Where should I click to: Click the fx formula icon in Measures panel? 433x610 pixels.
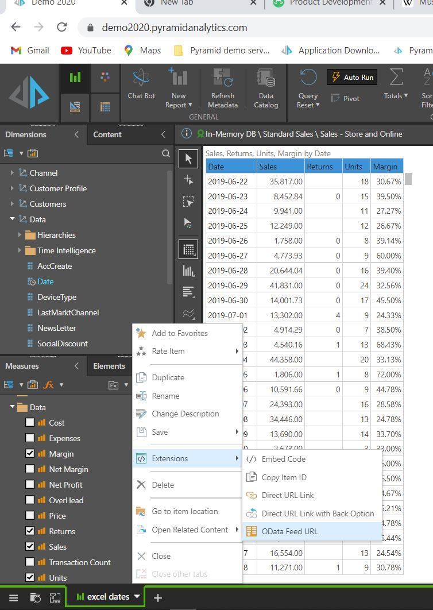tap(48, 385)
